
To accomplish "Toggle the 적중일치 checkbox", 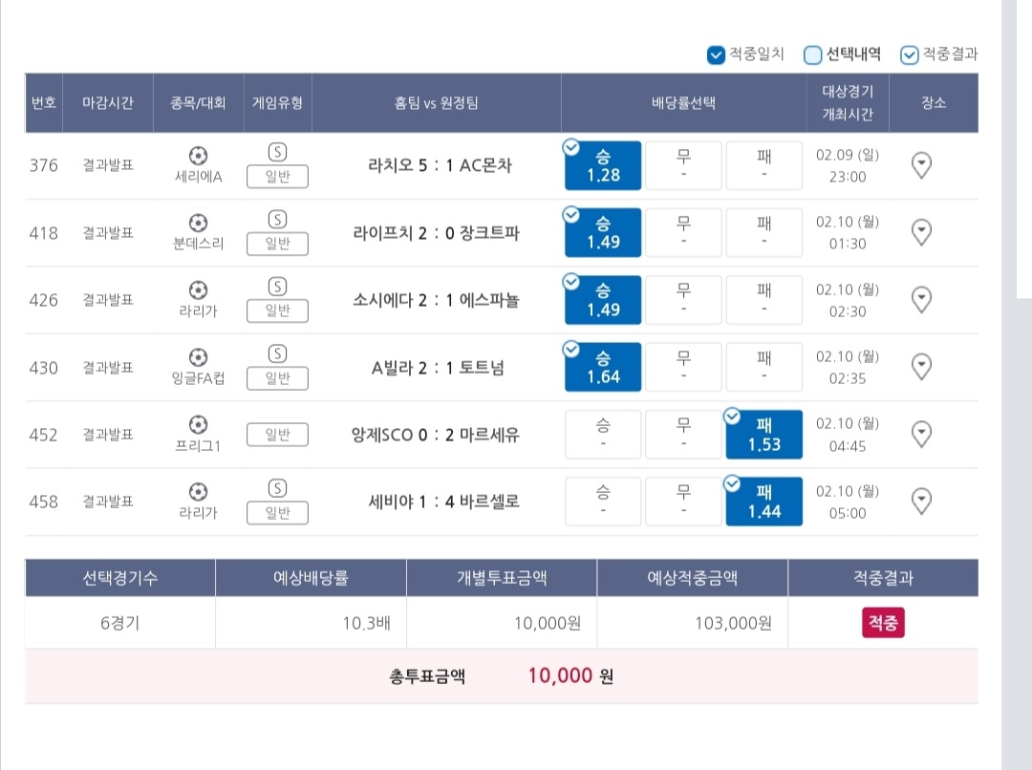I will point(716,55).
